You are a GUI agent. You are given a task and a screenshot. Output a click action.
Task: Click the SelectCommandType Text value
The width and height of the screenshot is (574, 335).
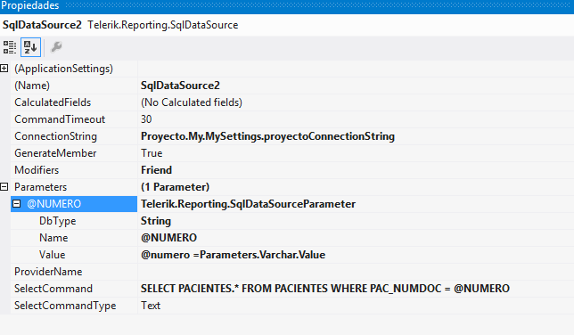pos(151,306)
